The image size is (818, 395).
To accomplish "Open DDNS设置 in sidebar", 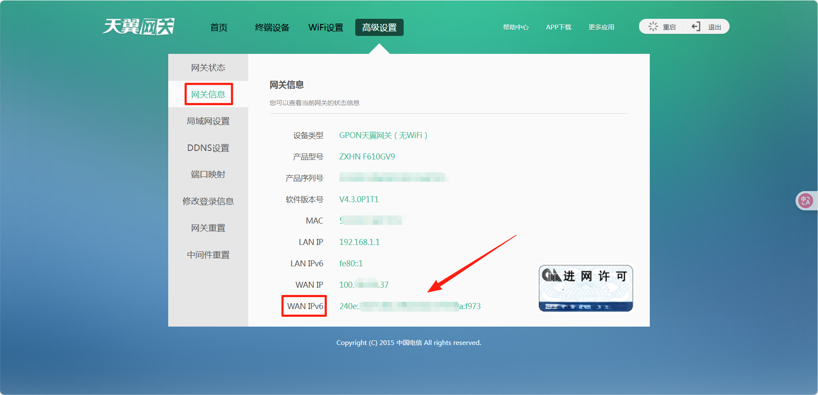I will click(208, 148).
